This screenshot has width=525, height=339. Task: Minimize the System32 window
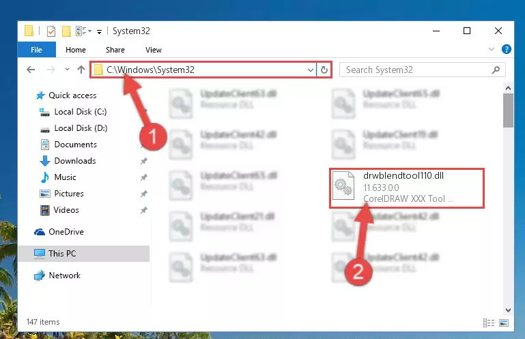pos(436,31)
